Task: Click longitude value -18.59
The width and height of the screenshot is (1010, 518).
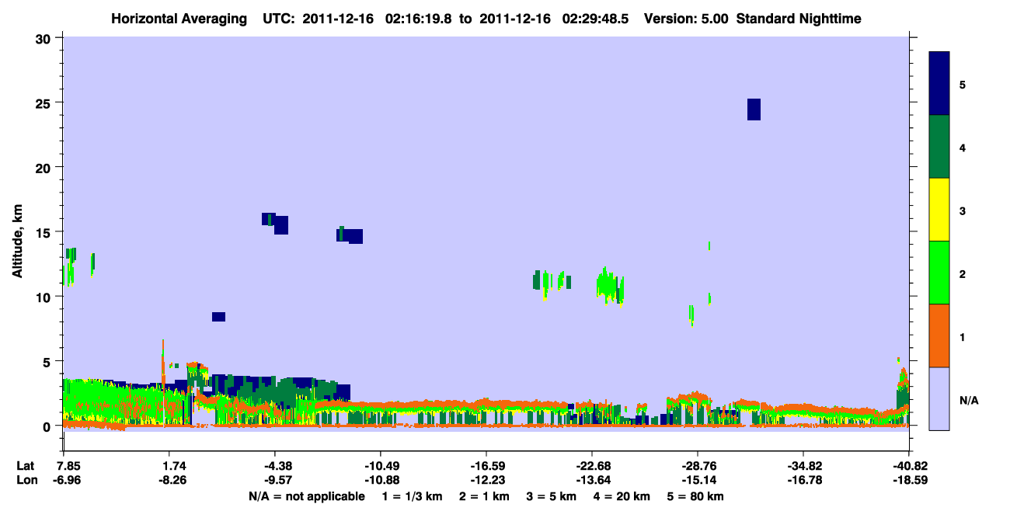Action: click(x=908, y=480)
